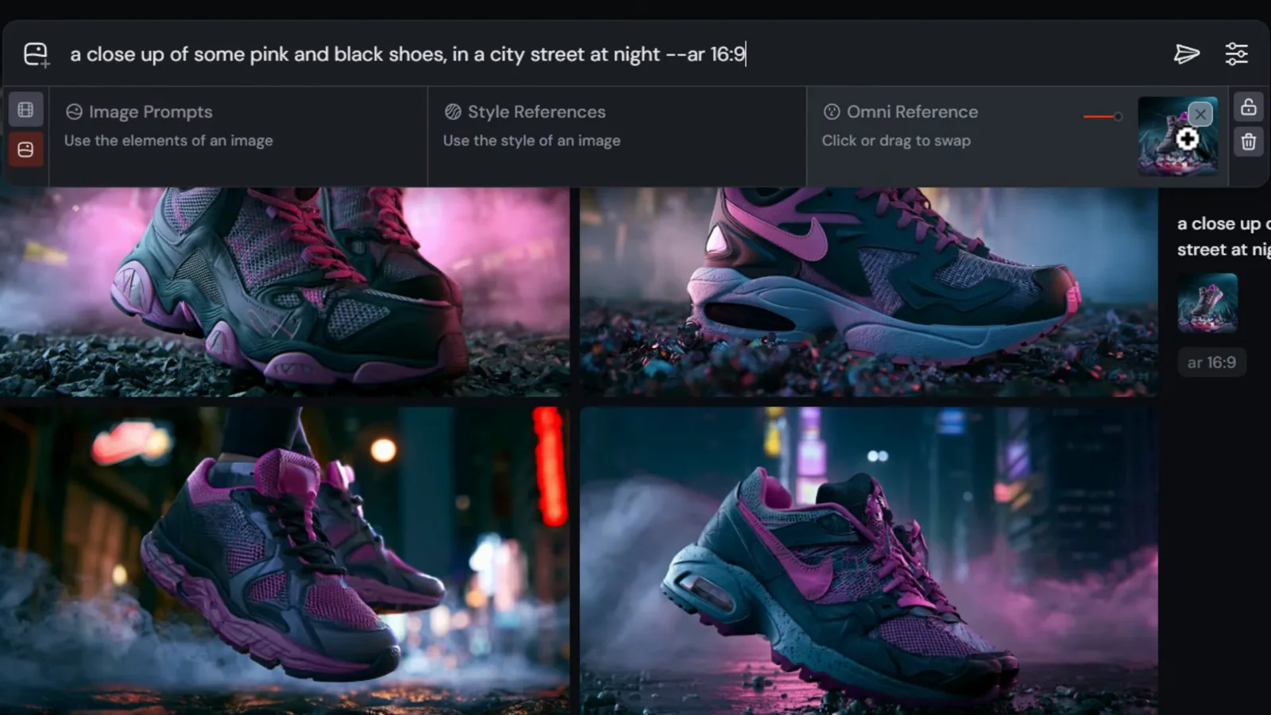Click the Omni Reference shoe thumbnail

pyautogui.click(x=1177, y=136)
